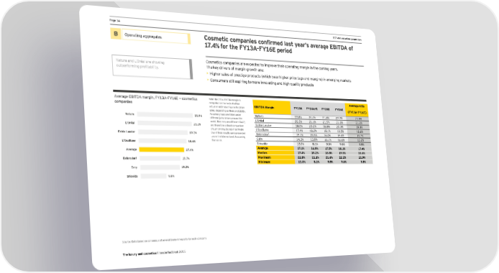Click the yellow "Average ratio" header cell
This screenshot has height=273, width=499.
click(357, 110)
